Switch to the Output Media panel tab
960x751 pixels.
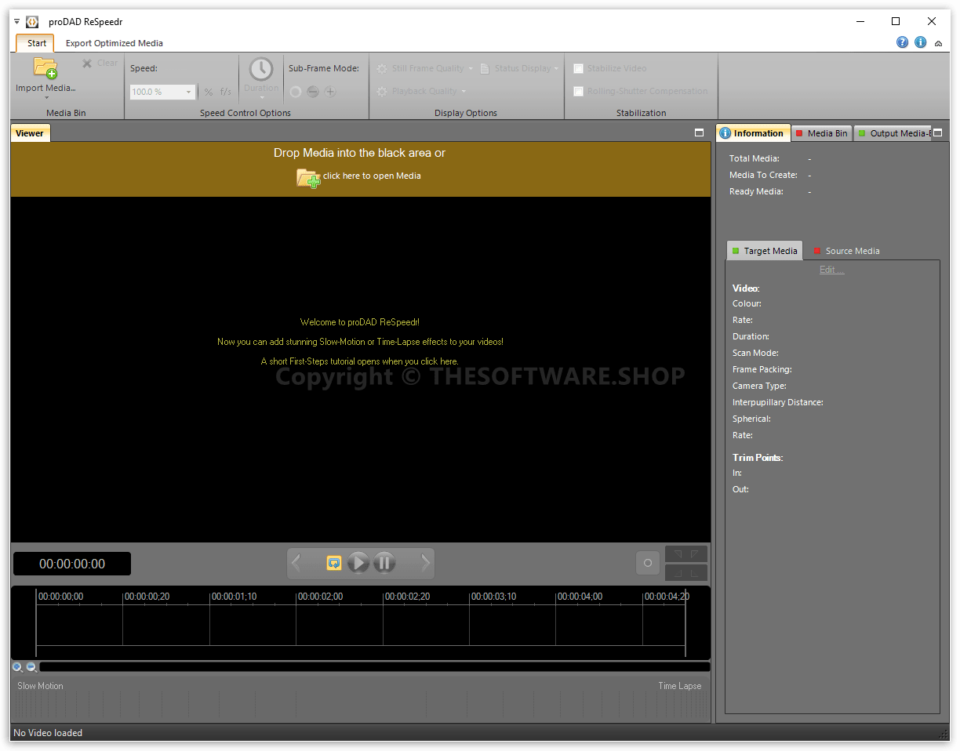coord(893,133)
